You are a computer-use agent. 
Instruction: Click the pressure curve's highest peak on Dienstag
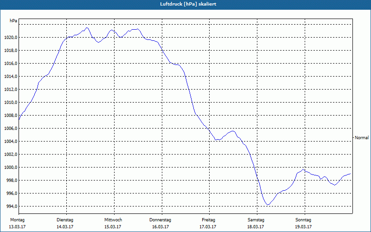point(87,28)
